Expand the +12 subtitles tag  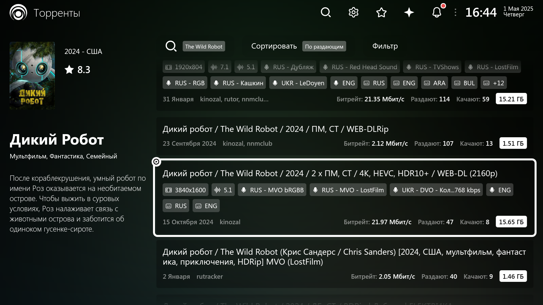point(494,83)
